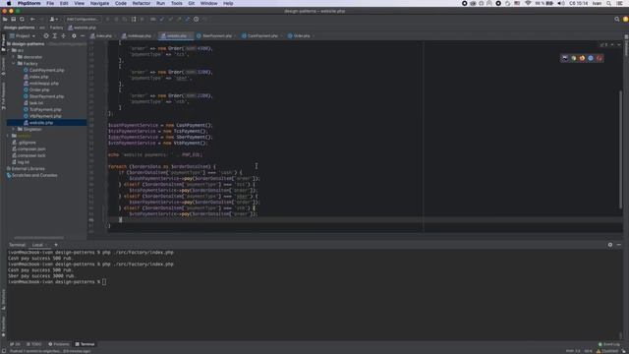This screenshot has height=354, width=629.
Task: Open file in Opera browser icon
Action: (599, 58)
